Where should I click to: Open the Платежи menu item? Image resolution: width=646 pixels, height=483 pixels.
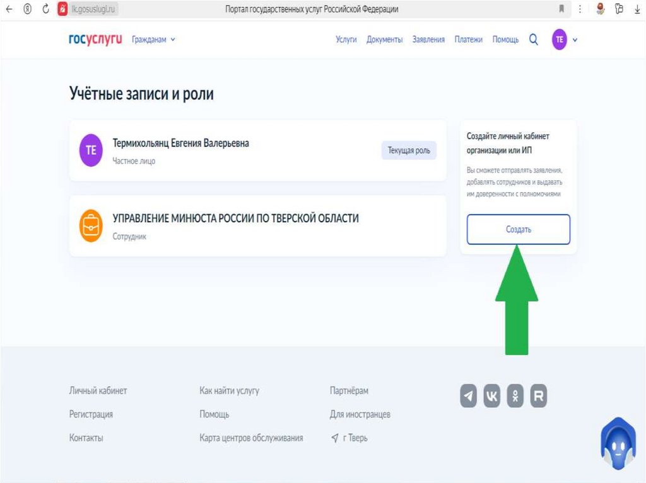coord(469,40)
